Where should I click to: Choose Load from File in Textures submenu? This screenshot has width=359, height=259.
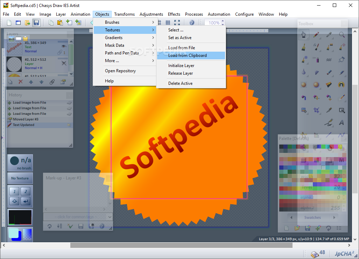pos(191,48)
